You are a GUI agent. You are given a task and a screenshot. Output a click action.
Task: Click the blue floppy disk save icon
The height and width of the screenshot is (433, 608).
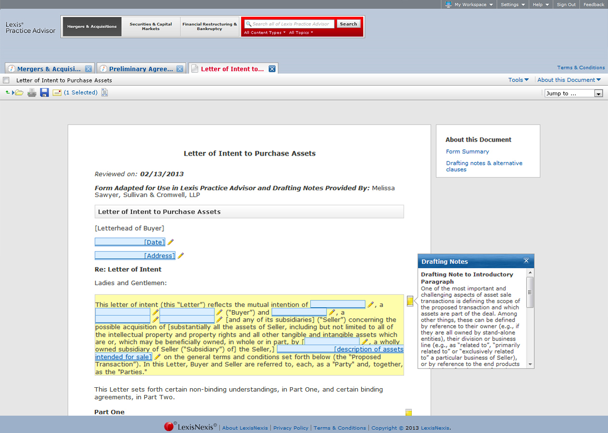[x=44, y=92]
